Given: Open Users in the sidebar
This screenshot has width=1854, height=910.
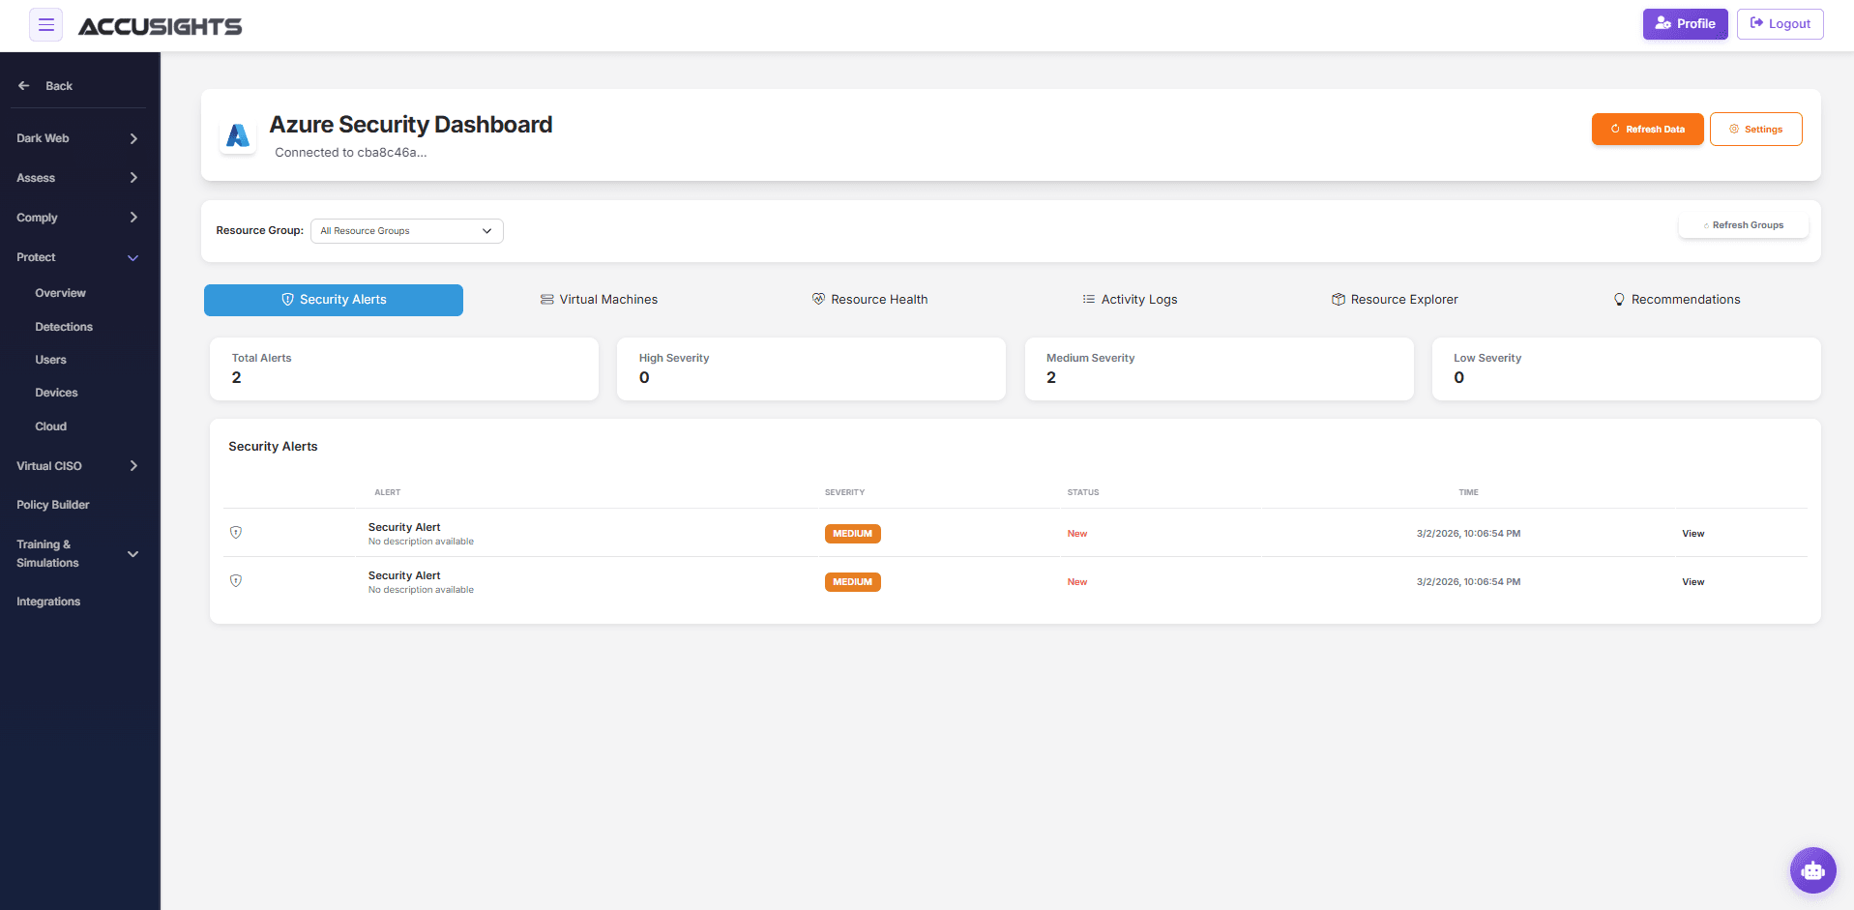Looking at the screenshot, I should (x=50, y=360).
